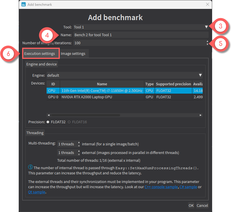The image size is (232, 212).
Task: Select the FLOAT32 precision radio button
Action: [48, 122]
